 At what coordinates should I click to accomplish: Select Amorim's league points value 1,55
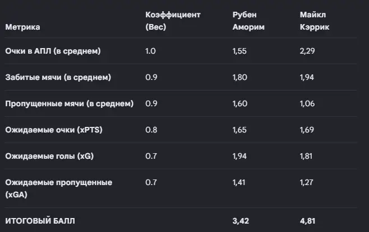pyautogui.click(x=239, y=51)
